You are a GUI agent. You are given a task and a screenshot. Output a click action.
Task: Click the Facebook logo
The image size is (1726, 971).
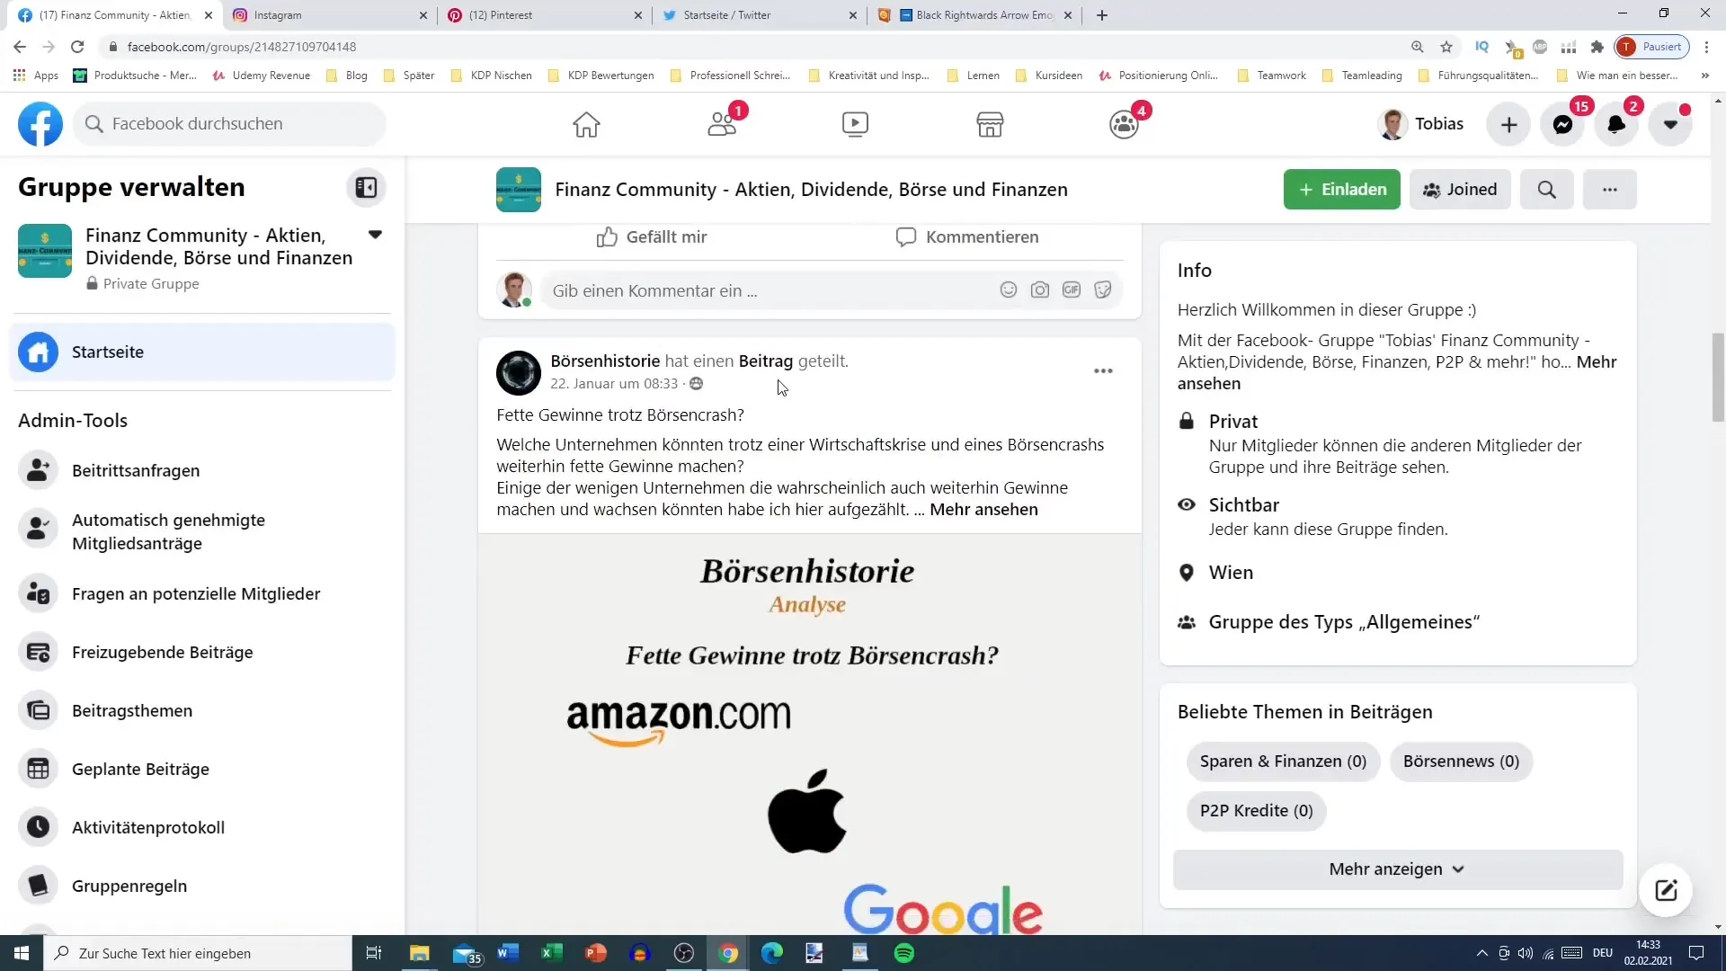pos(40,124)
